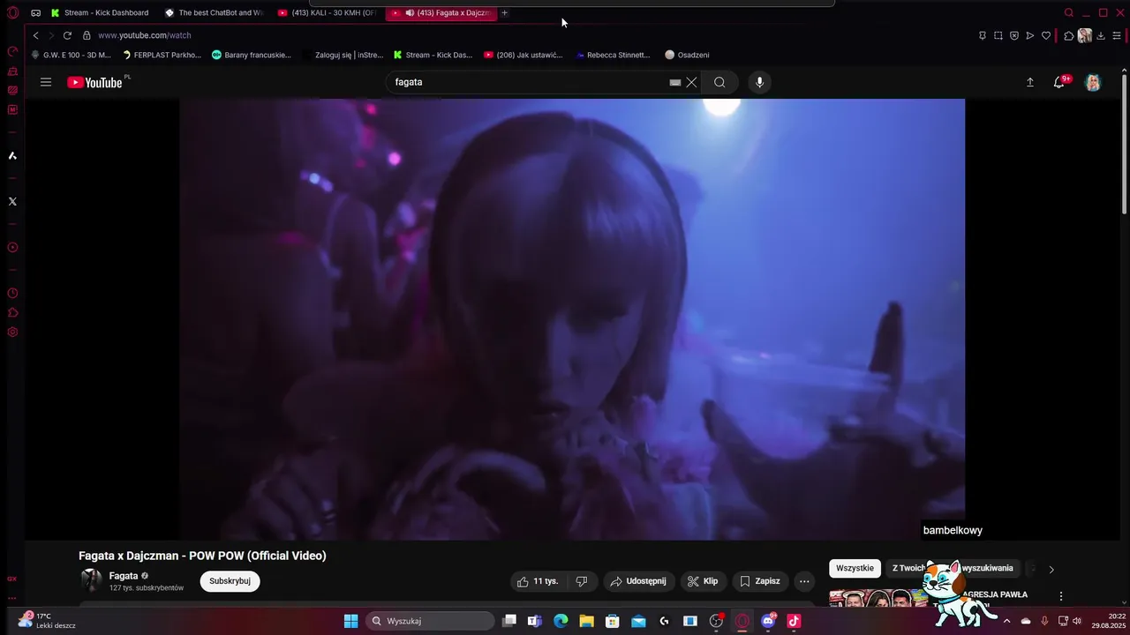Select the Wszystkie filter chip
The image size is (1130, 635).
(x=855, y=568)
